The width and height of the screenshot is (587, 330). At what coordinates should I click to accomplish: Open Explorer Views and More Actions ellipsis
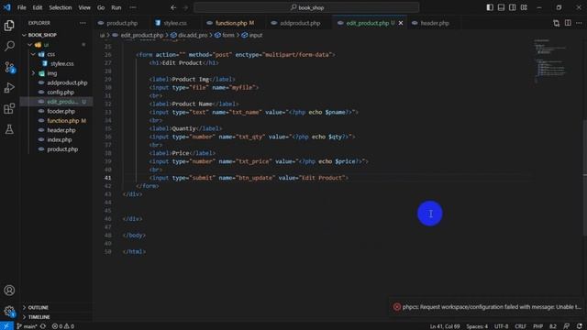tap(83, 23)
